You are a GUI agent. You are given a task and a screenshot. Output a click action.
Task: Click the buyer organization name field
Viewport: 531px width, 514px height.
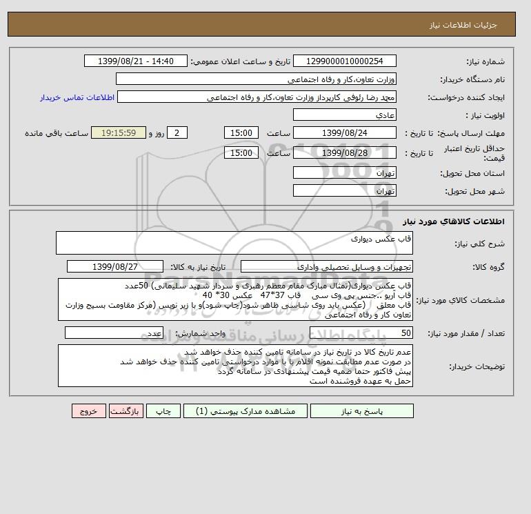[256, 79]
